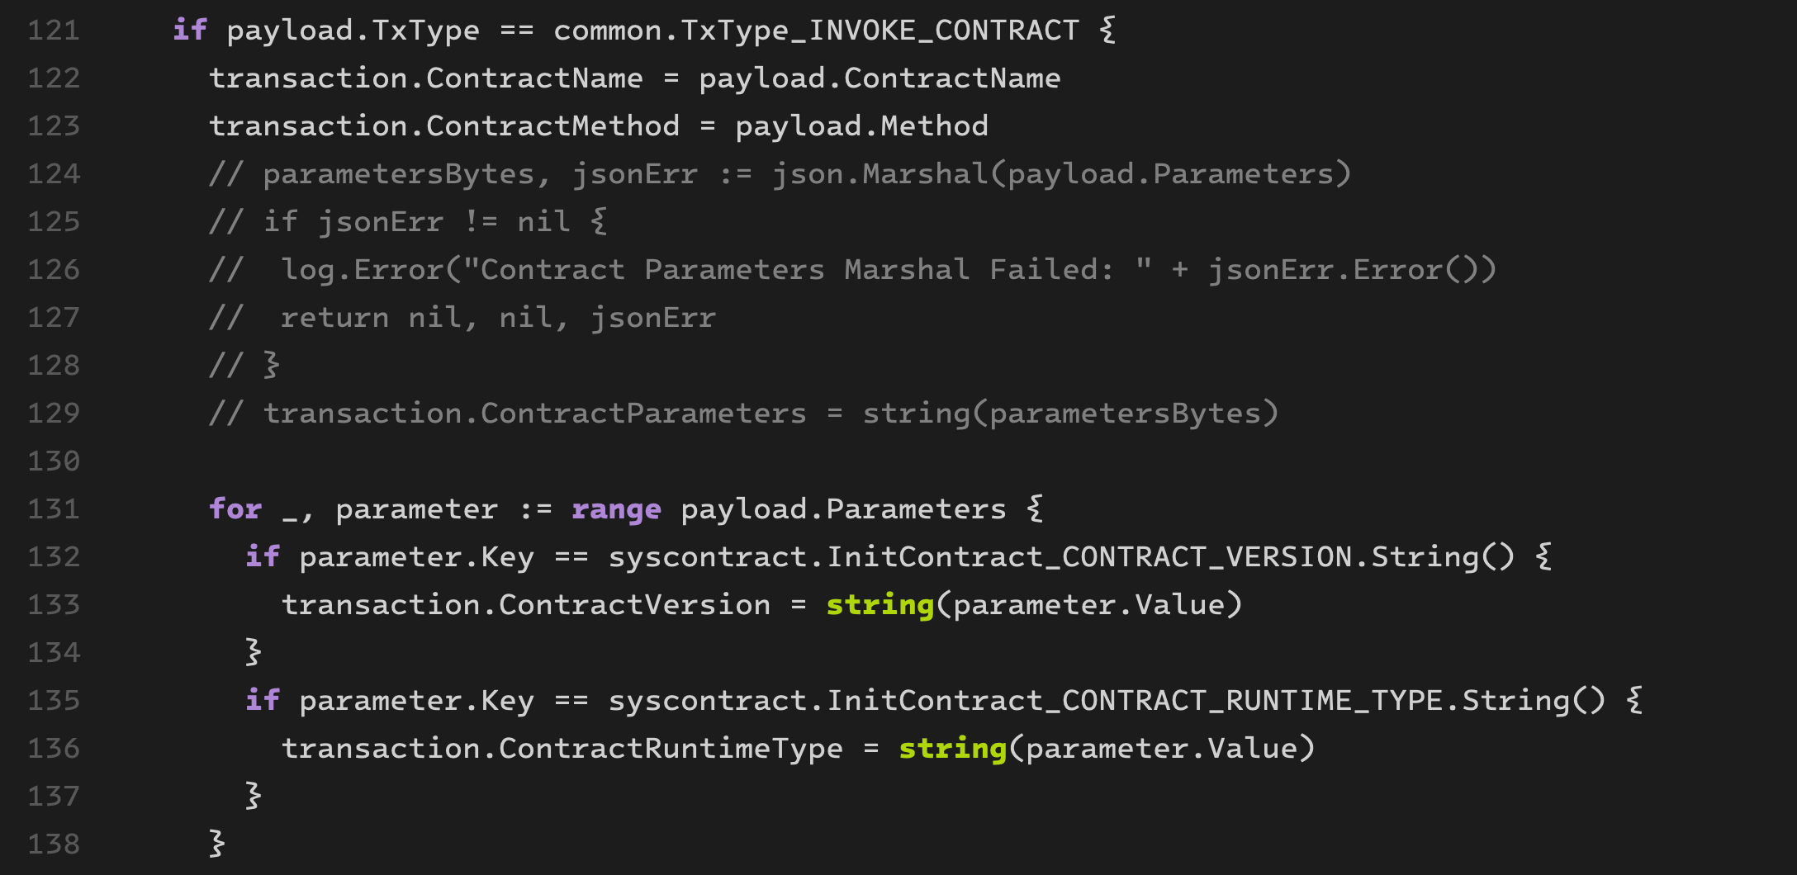1797x875 pixels.
Task: Click line number 138 in the gutter
Action: (54, 844)
